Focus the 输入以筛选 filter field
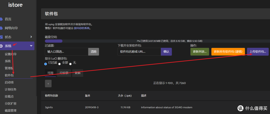 (66, 52)
